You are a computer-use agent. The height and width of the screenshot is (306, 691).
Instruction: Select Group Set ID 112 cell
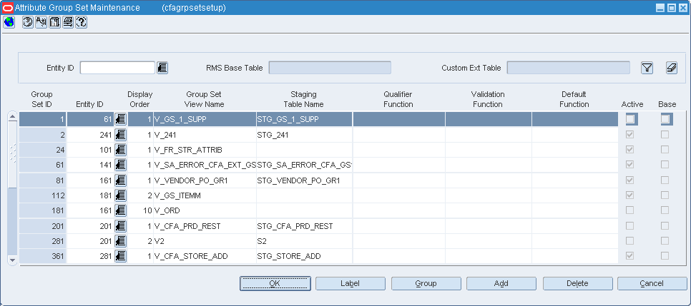point(43,195)
